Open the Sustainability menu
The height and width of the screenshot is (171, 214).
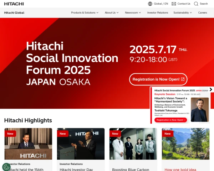183,13
